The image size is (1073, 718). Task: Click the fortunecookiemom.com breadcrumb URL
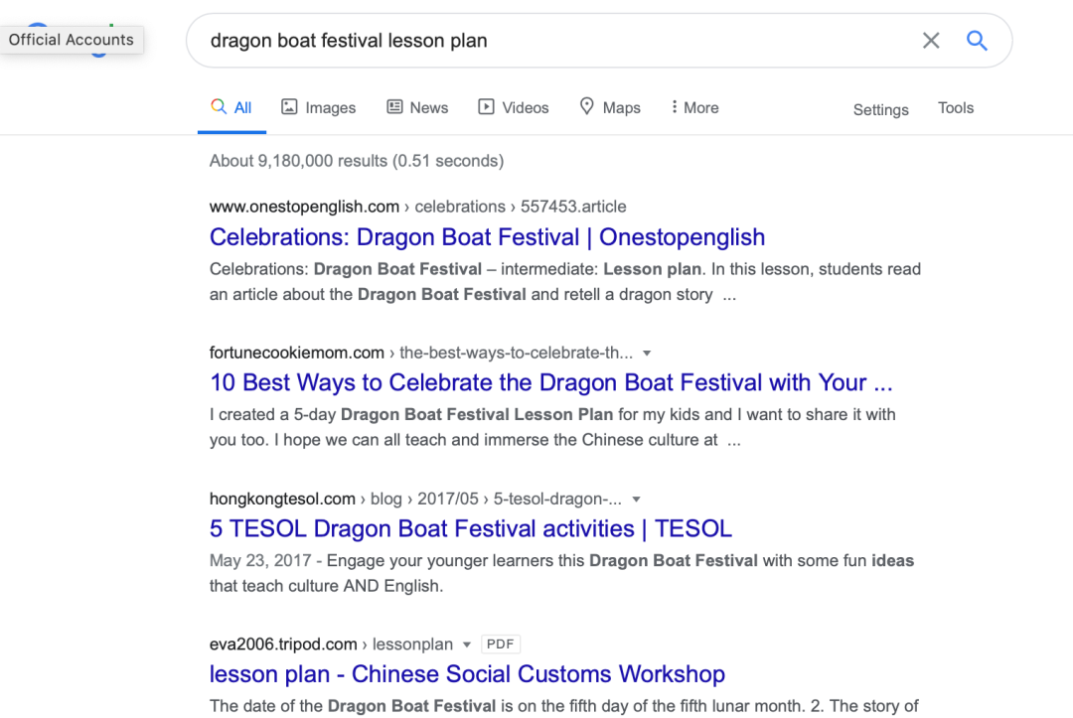tap(421, 353)
